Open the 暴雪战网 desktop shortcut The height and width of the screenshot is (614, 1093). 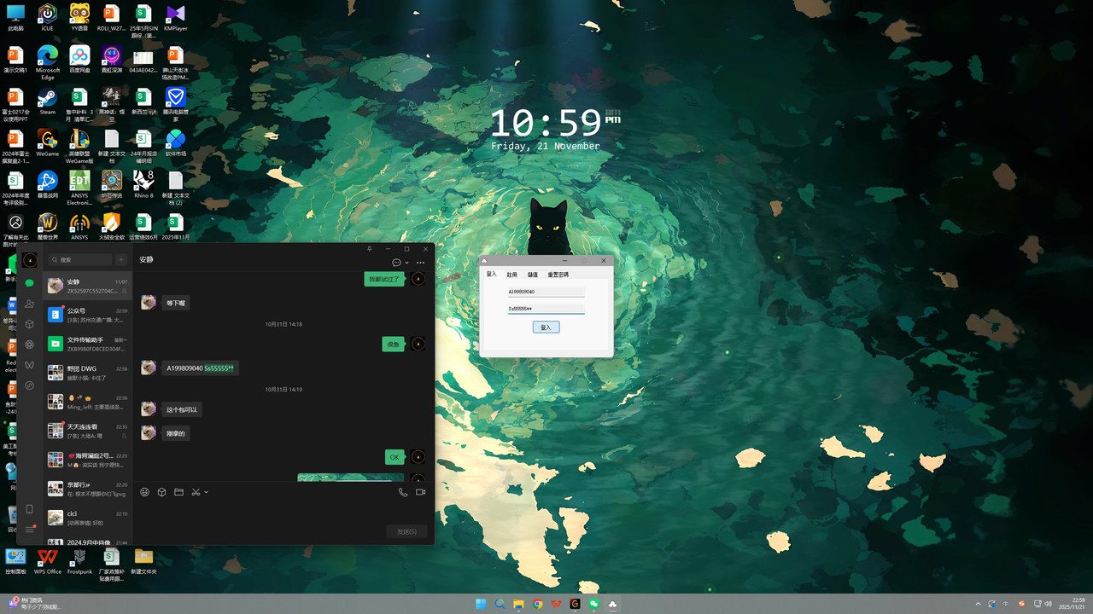[x=47, y=185]
